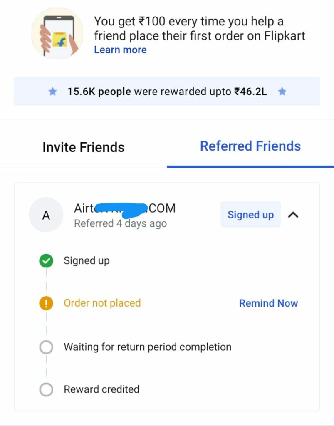This screenshot has width=334, height=426.
Task: Click the empty circle for return period step
Action: click(x=46, y=347)
